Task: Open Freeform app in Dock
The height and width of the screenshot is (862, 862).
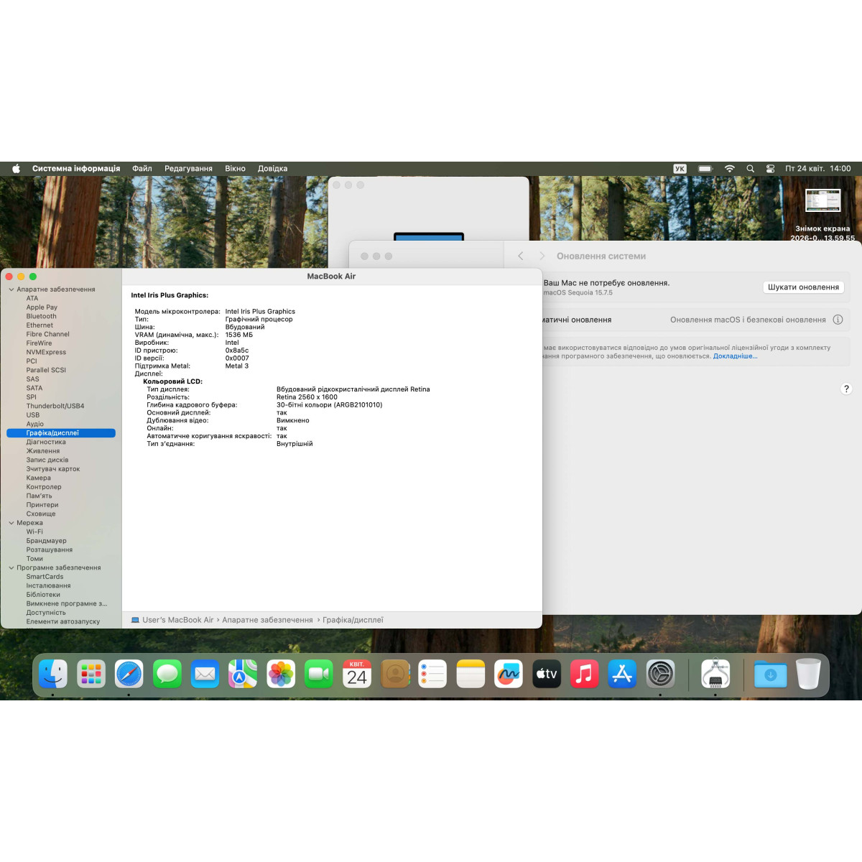Action: click(509, 674)
